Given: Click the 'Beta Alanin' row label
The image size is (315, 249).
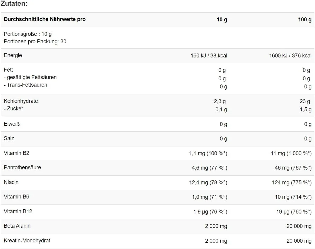Looking at the screenshot, I should pos(17,226).
